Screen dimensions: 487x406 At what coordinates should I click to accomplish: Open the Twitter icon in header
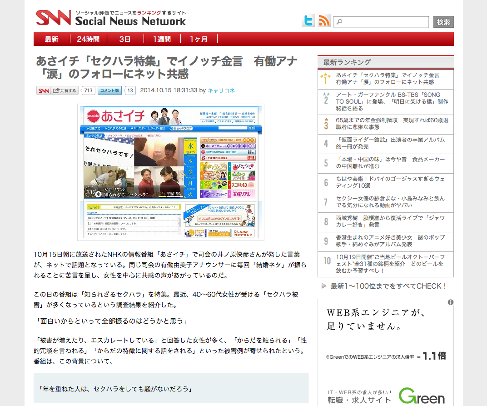click(x=308, y=21)
